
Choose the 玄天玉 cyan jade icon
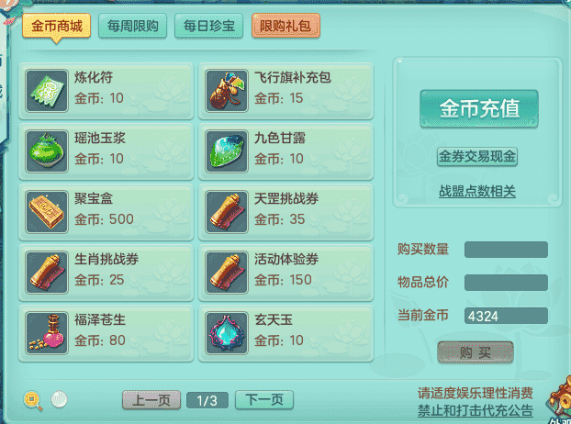(227, 333)
